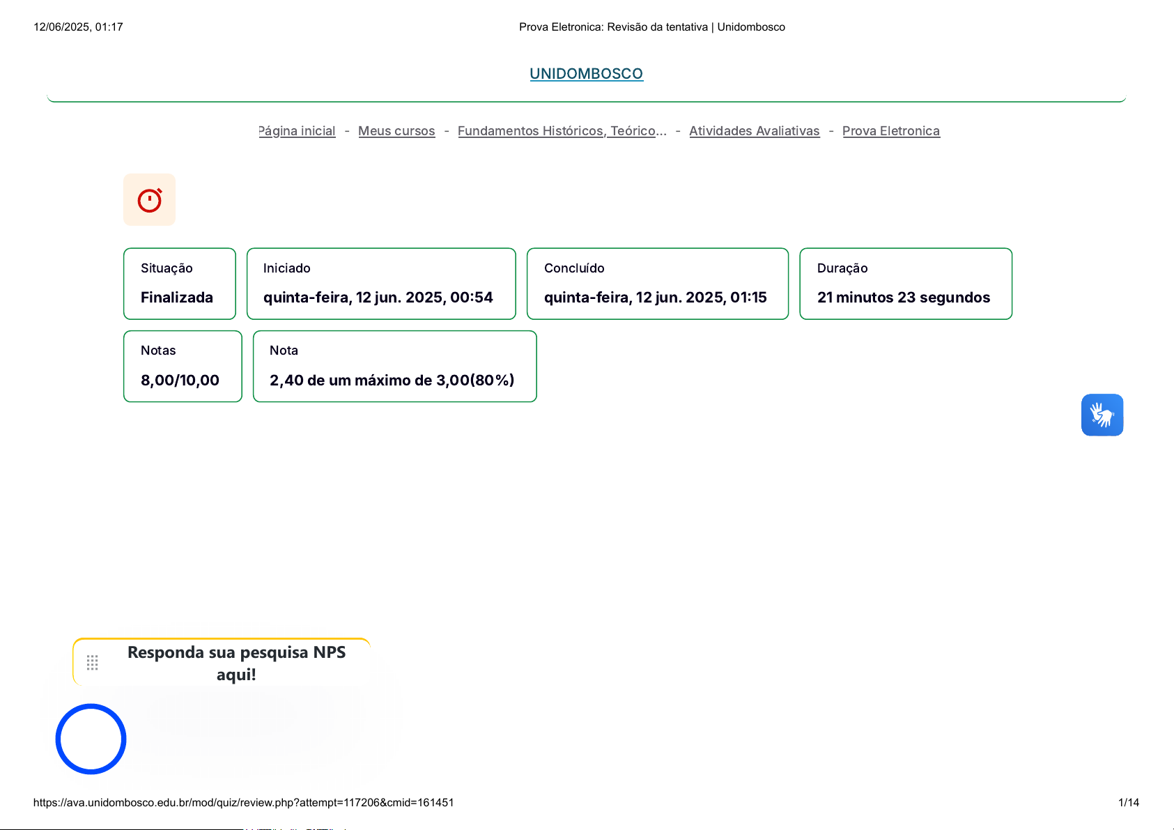Open the UNIDOMBOSCO header link
Screen dimensions: 1174x830
point(586,74)
